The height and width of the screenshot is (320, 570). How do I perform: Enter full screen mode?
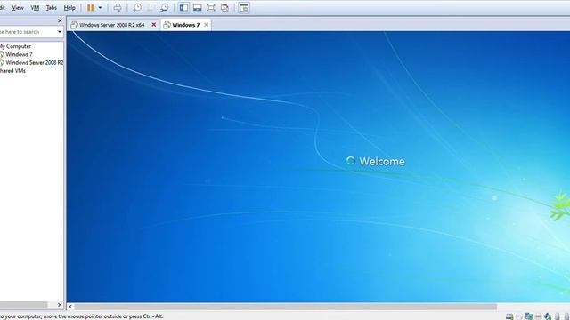tap(211, 8)
